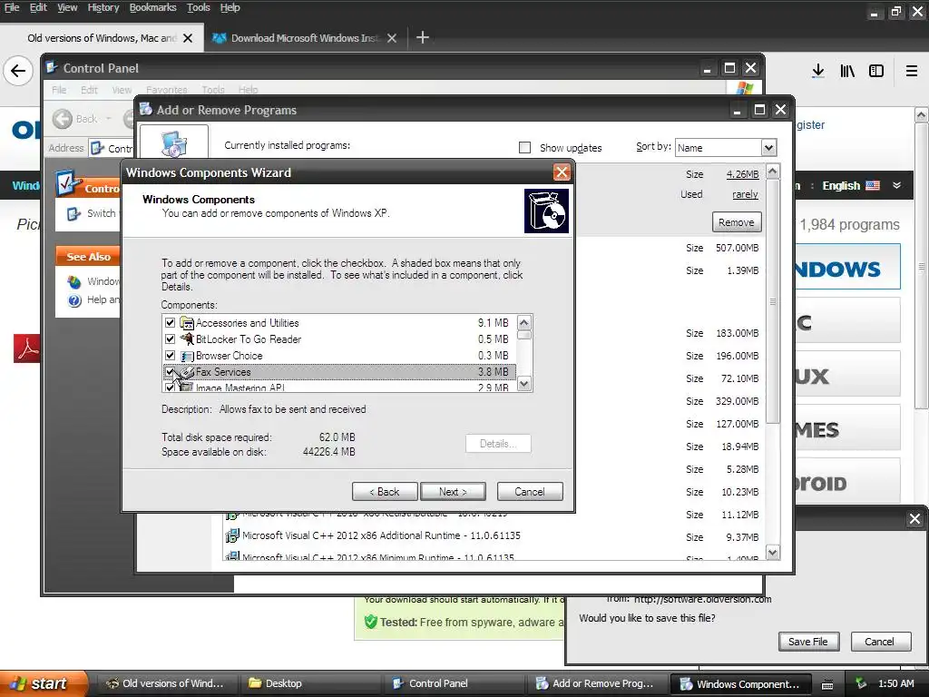Open browser downloads arrow icon
This screenshot has height=697, width=929.
click(x=818, y=71)
